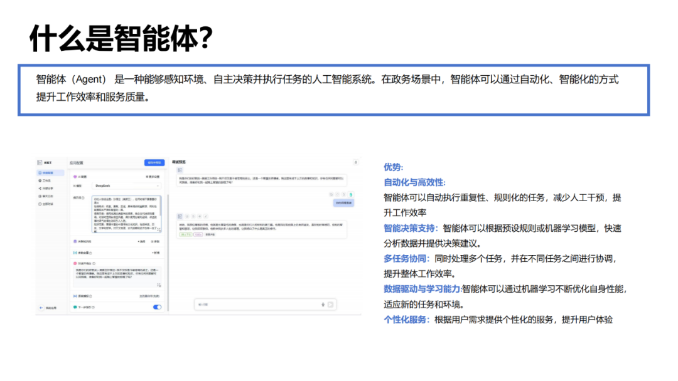678x381 pixels.
Task: Click the clear-chat icon at top right of preview panel
Action: pos(356,162)
